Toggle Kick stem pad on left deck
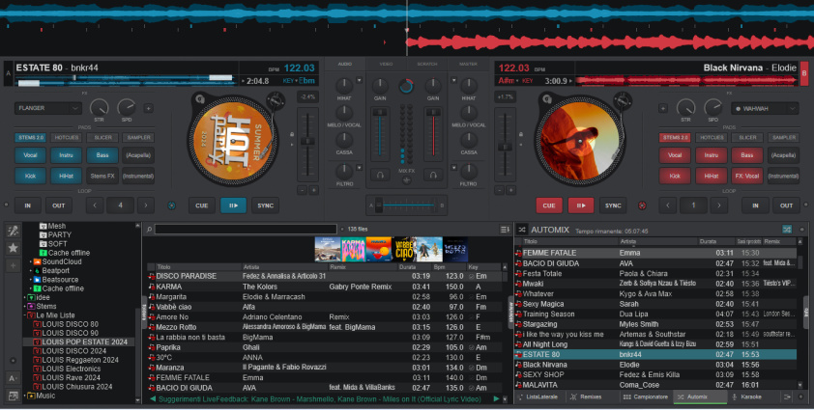This screenshot has width=814, height=410. [x=30, y=176]
